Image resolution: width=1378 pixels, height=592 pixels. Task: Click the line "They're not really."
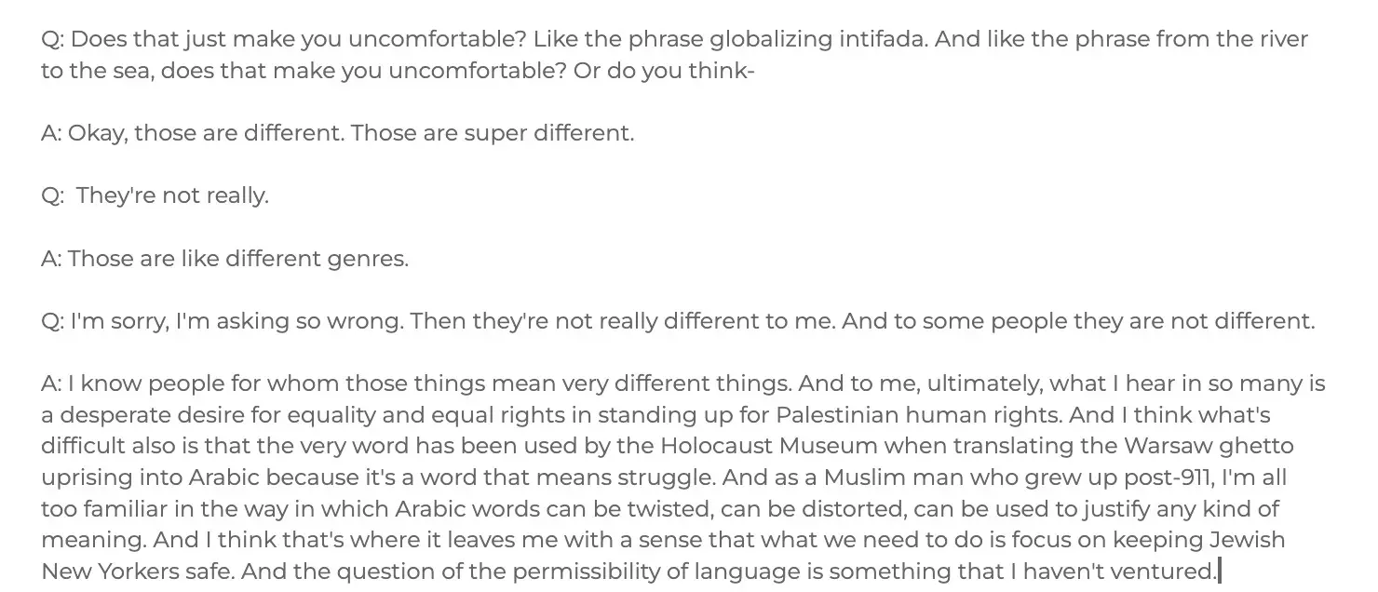[x=172, y=196]
